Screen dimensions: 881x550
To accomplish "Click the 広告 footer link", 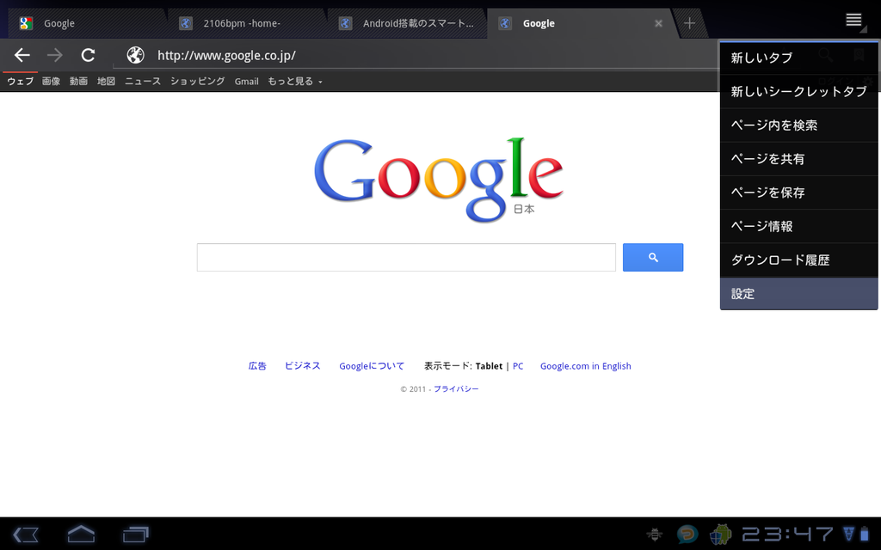I will coord(257,366).
